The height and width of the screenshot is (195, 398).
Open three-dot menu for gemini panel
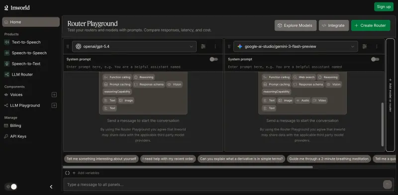tap(377, 46)
